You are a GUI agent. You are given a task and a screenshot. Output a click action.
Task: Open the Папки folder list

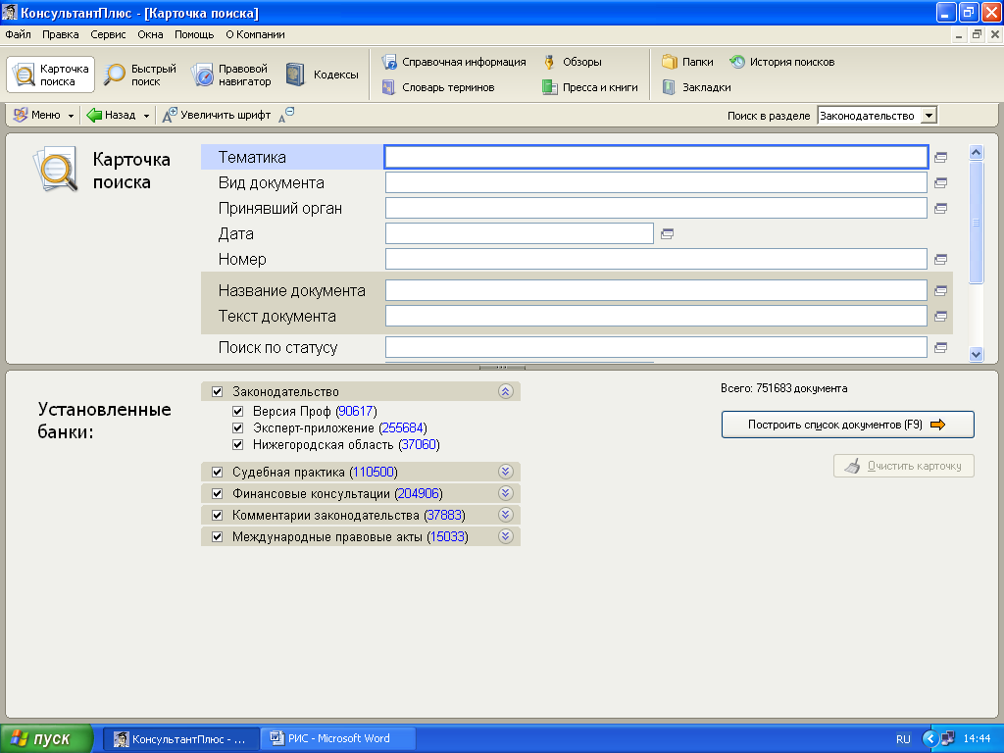tap(687, 62)
